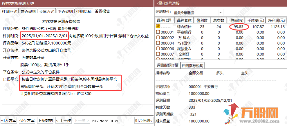Go back with the 上一步 button

tap(64, 121)
